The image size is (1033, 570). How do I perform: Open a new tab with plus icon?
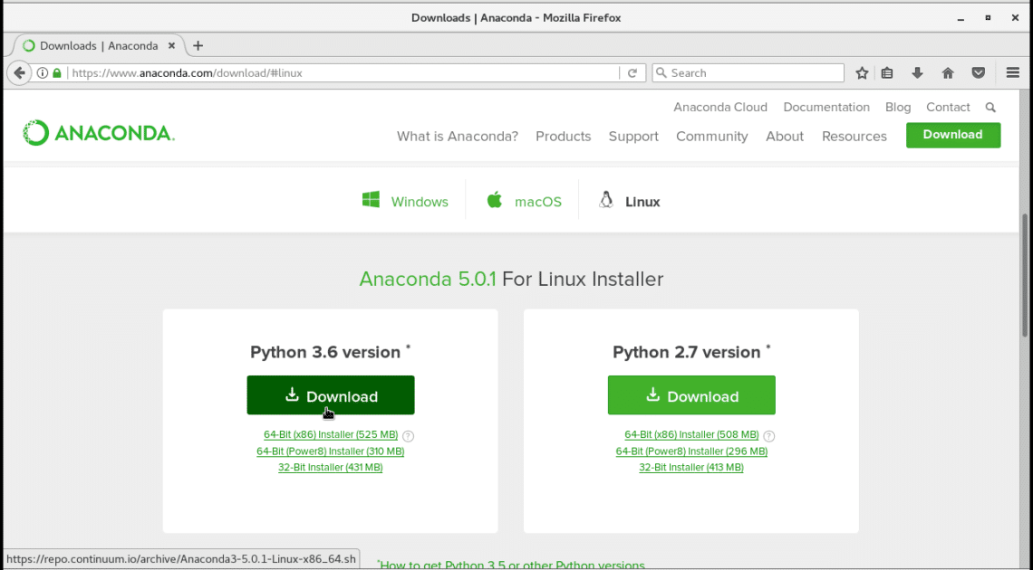pyautogui.click(x=198, y=45)
